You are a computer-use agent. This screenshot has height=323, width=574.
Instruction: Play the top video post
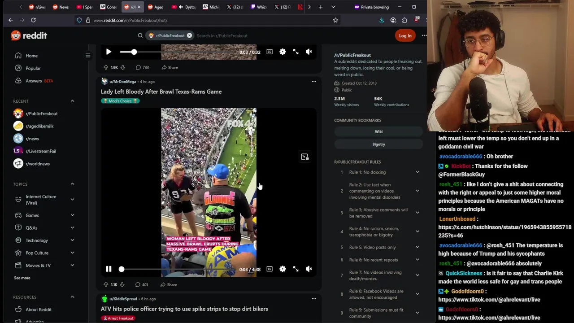pos(109,52)
